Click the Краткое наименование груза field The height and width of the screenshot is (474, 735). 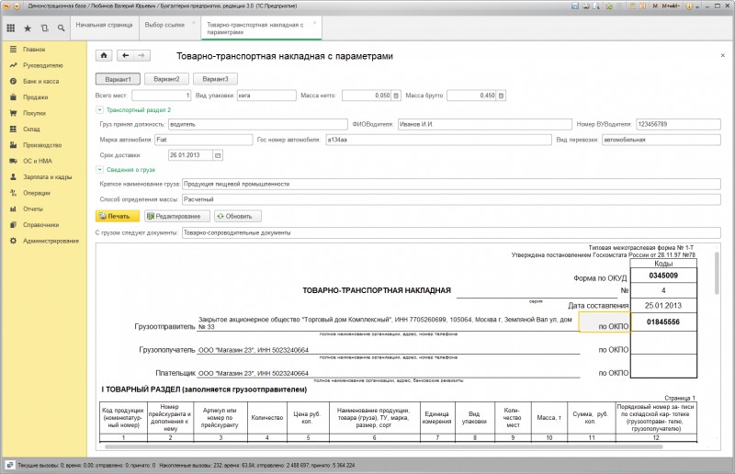pyautogui.click(x=451, y=184)
